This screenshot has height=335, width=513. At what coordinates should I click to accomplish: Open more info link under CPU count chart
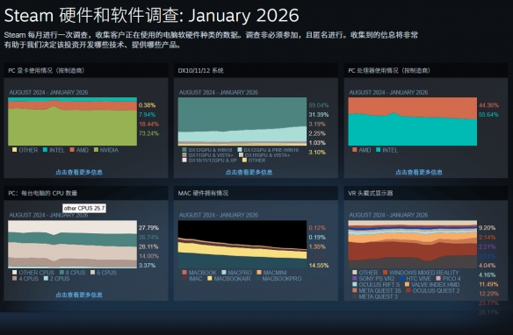(x=79, y=295)
